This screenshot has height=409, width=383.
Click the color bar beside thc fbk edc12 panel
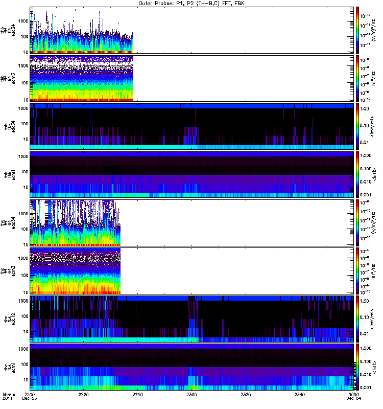(357, 319)
